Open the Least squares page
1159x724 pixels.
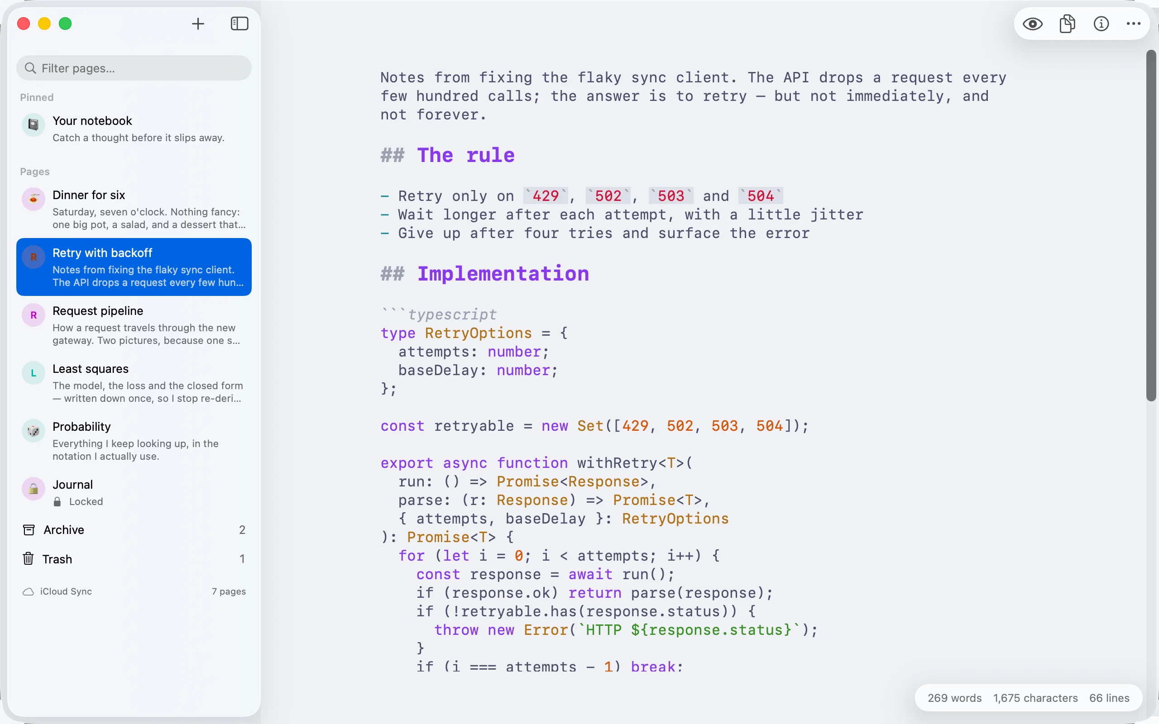click(x=134, y=383)
